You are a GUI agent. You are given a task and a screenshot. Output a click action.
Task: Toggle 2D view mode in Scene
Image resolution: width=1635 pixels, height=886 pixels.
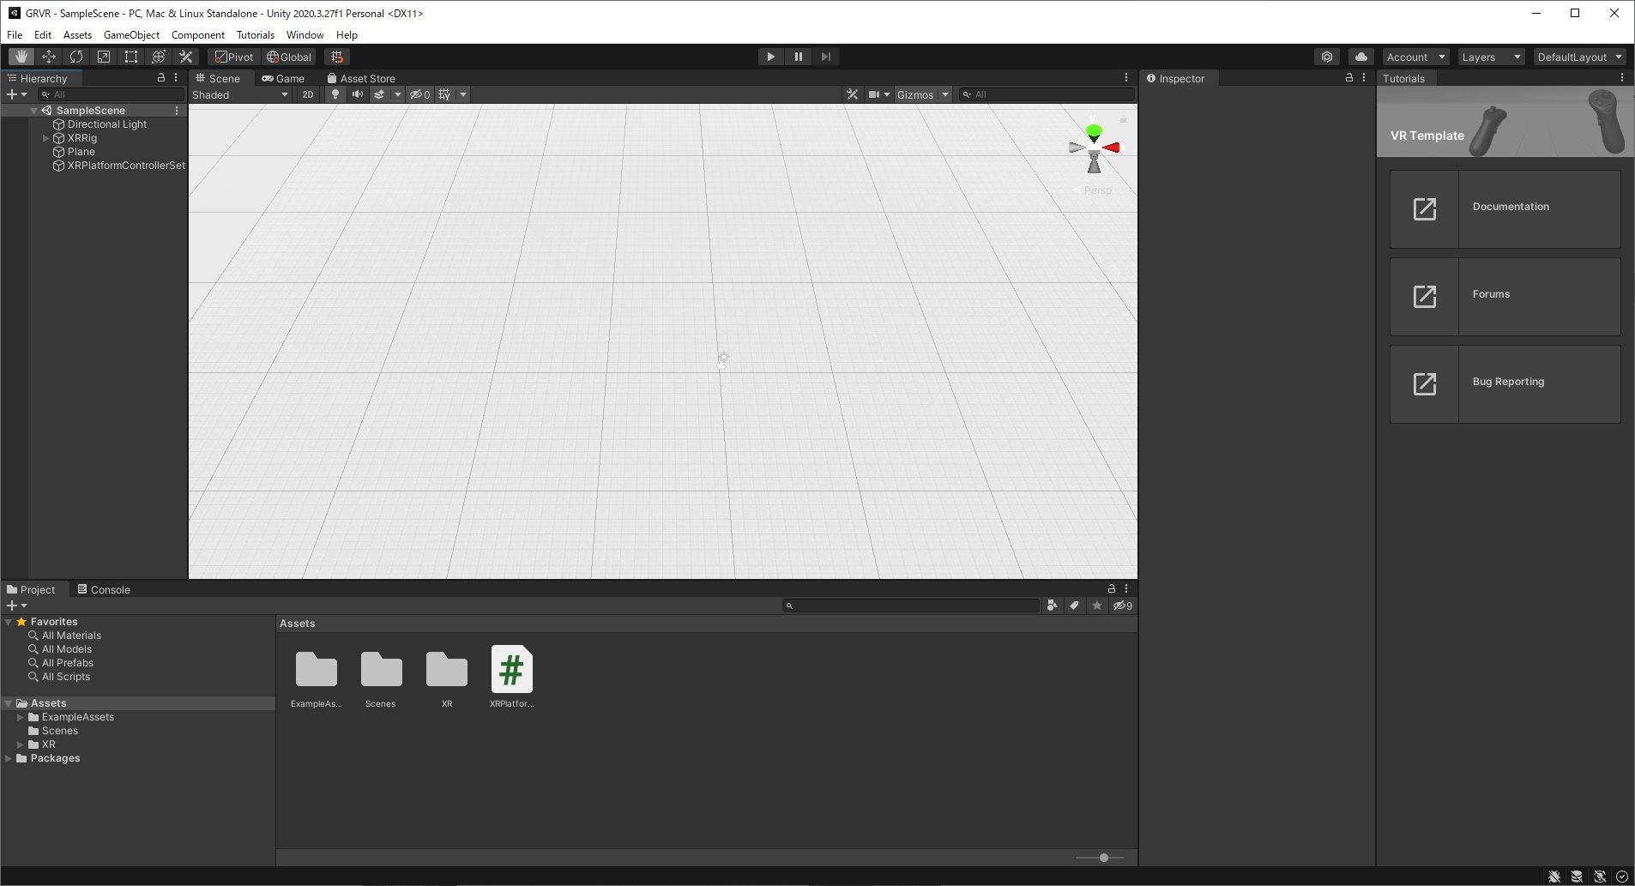(308, 94)
